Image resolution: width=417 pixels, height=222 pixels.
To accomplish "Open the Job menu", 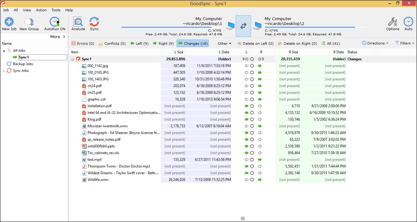I will coord(6,10).
